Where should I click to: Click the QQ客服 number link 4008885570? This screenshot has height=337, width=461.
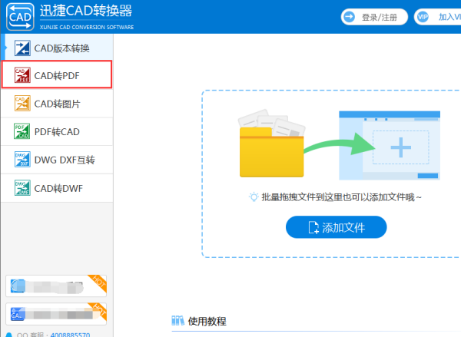click(x=70, y=335)
